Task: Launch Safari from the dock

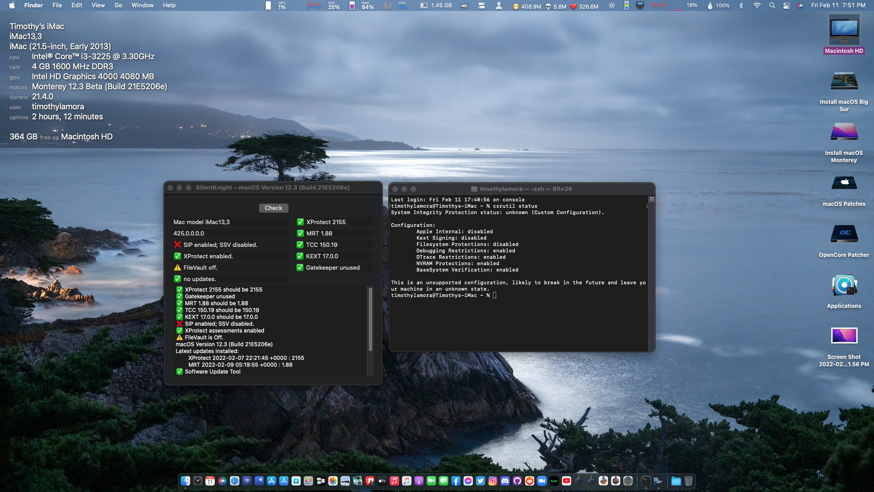Action: (234, 481)
